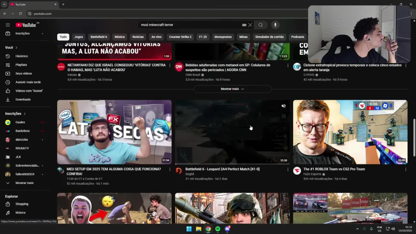Open Discord from the taskbar
This screenshot has height=234, width=416.
pyautogui.click(x=227, y=229)
